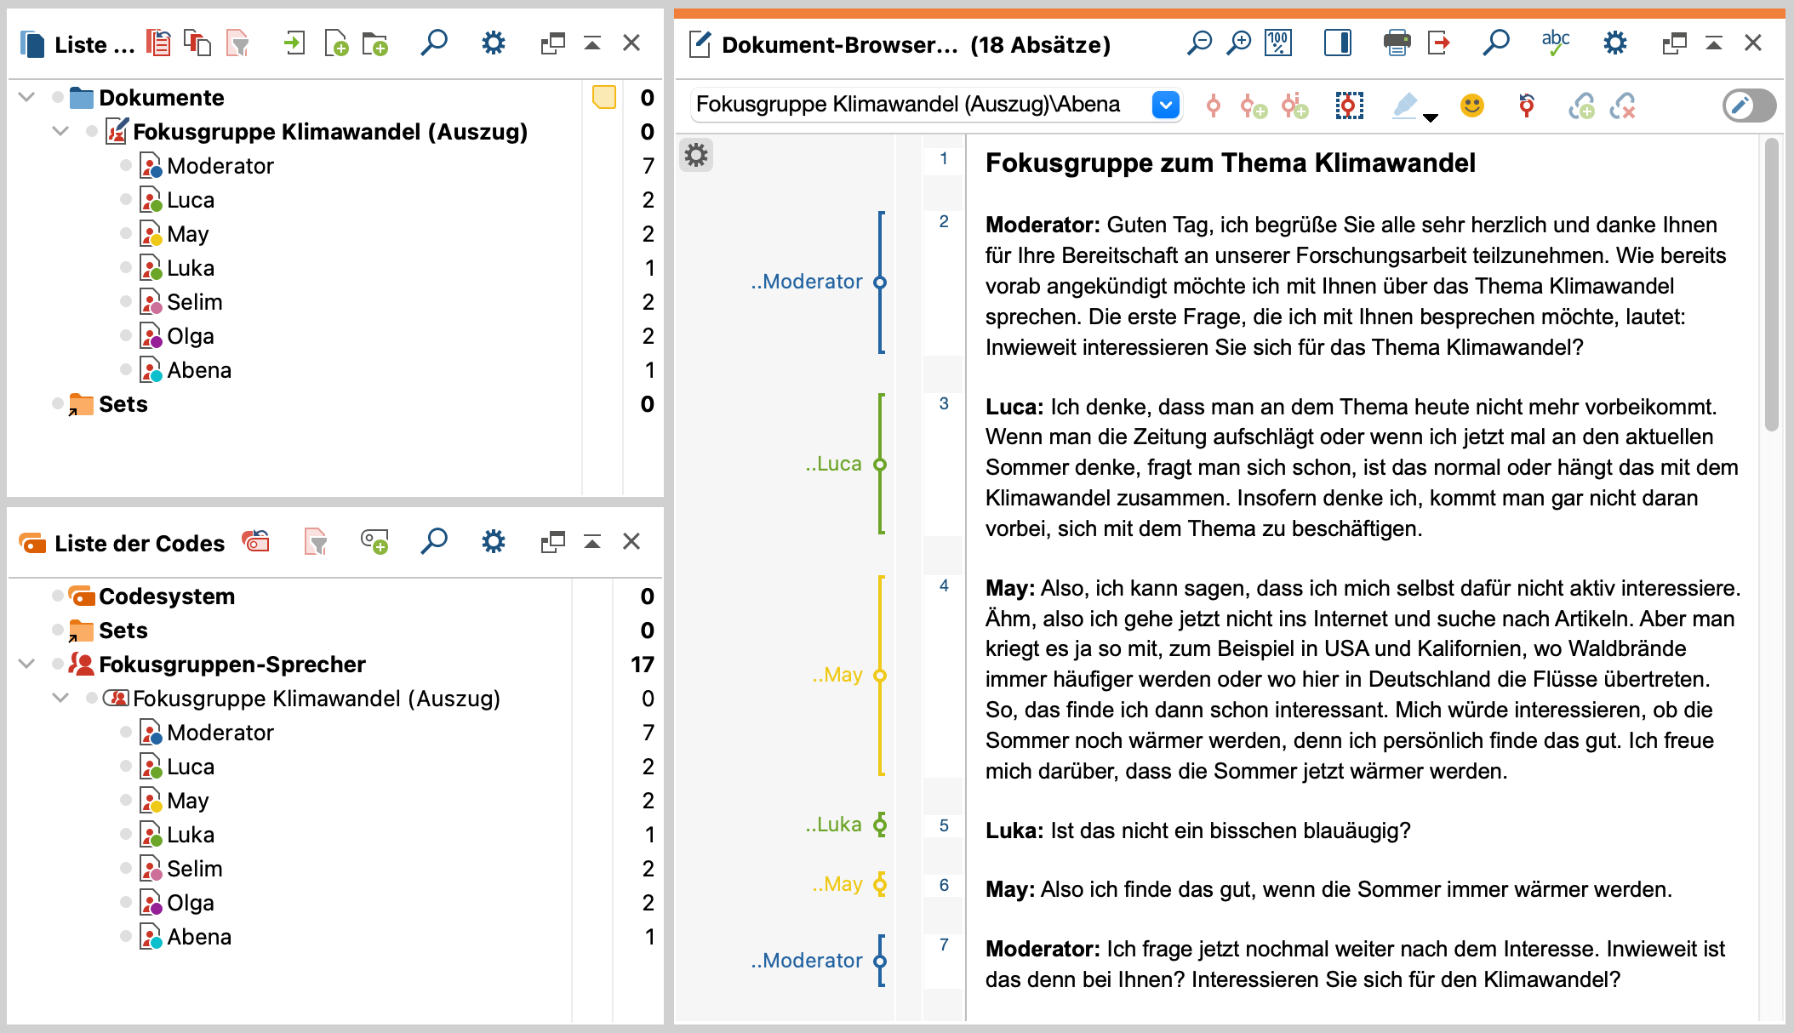Click the ..Moderator code stripe at paragraph 2

click(x=881, y=283)
